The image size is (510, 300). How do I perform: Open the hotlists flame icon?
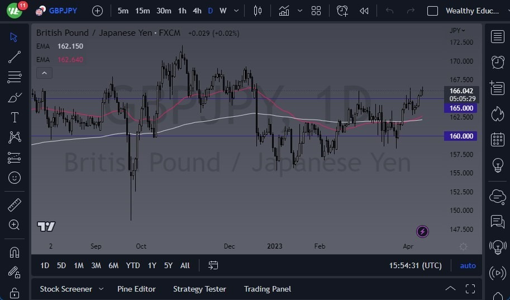[497, 114]
